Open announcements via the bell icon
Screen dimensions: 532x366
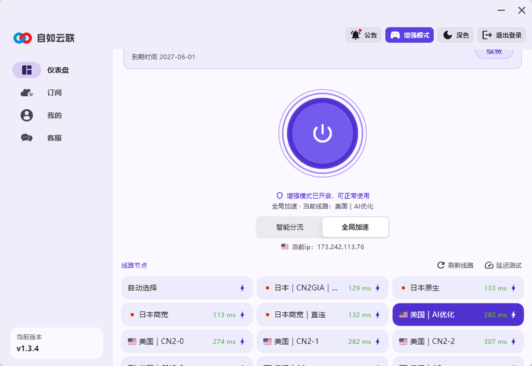(355, 35)
